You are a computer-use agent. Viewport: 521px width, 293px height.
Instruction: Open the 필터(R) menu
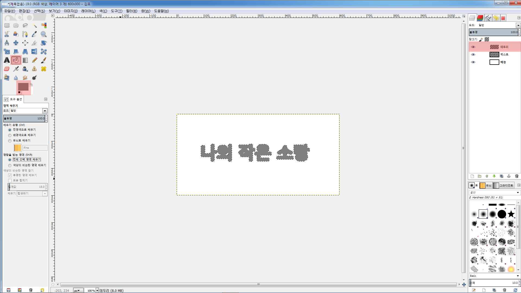(132, 11)
